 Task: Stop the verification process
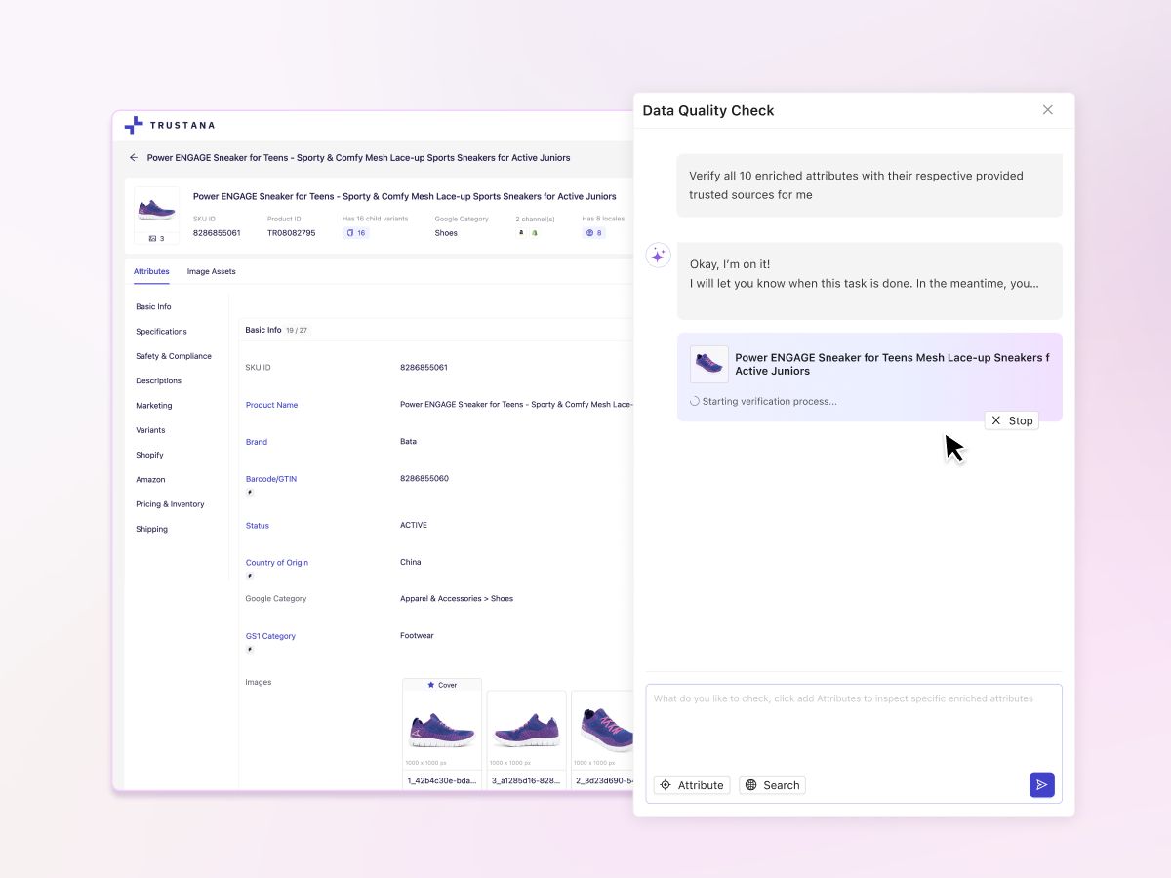point(1011,419)
